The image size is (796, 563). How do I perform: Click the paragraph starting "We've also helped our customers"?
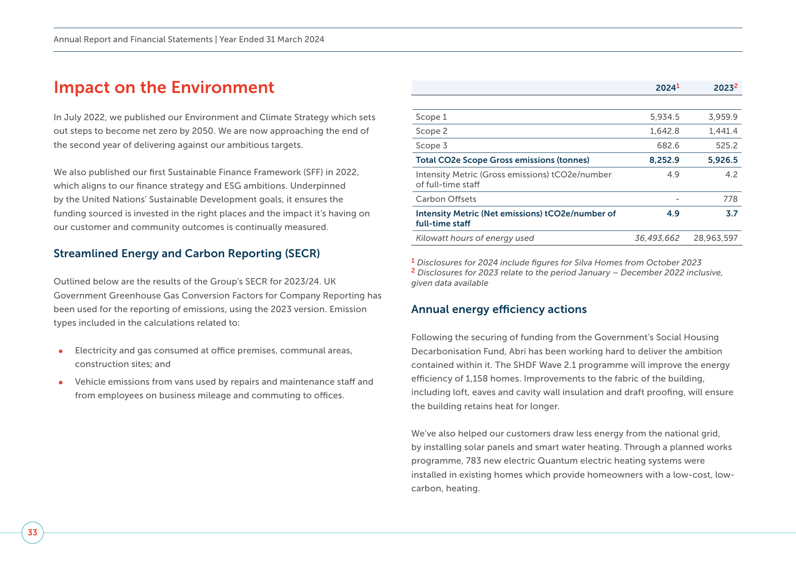tap(573, 461)
